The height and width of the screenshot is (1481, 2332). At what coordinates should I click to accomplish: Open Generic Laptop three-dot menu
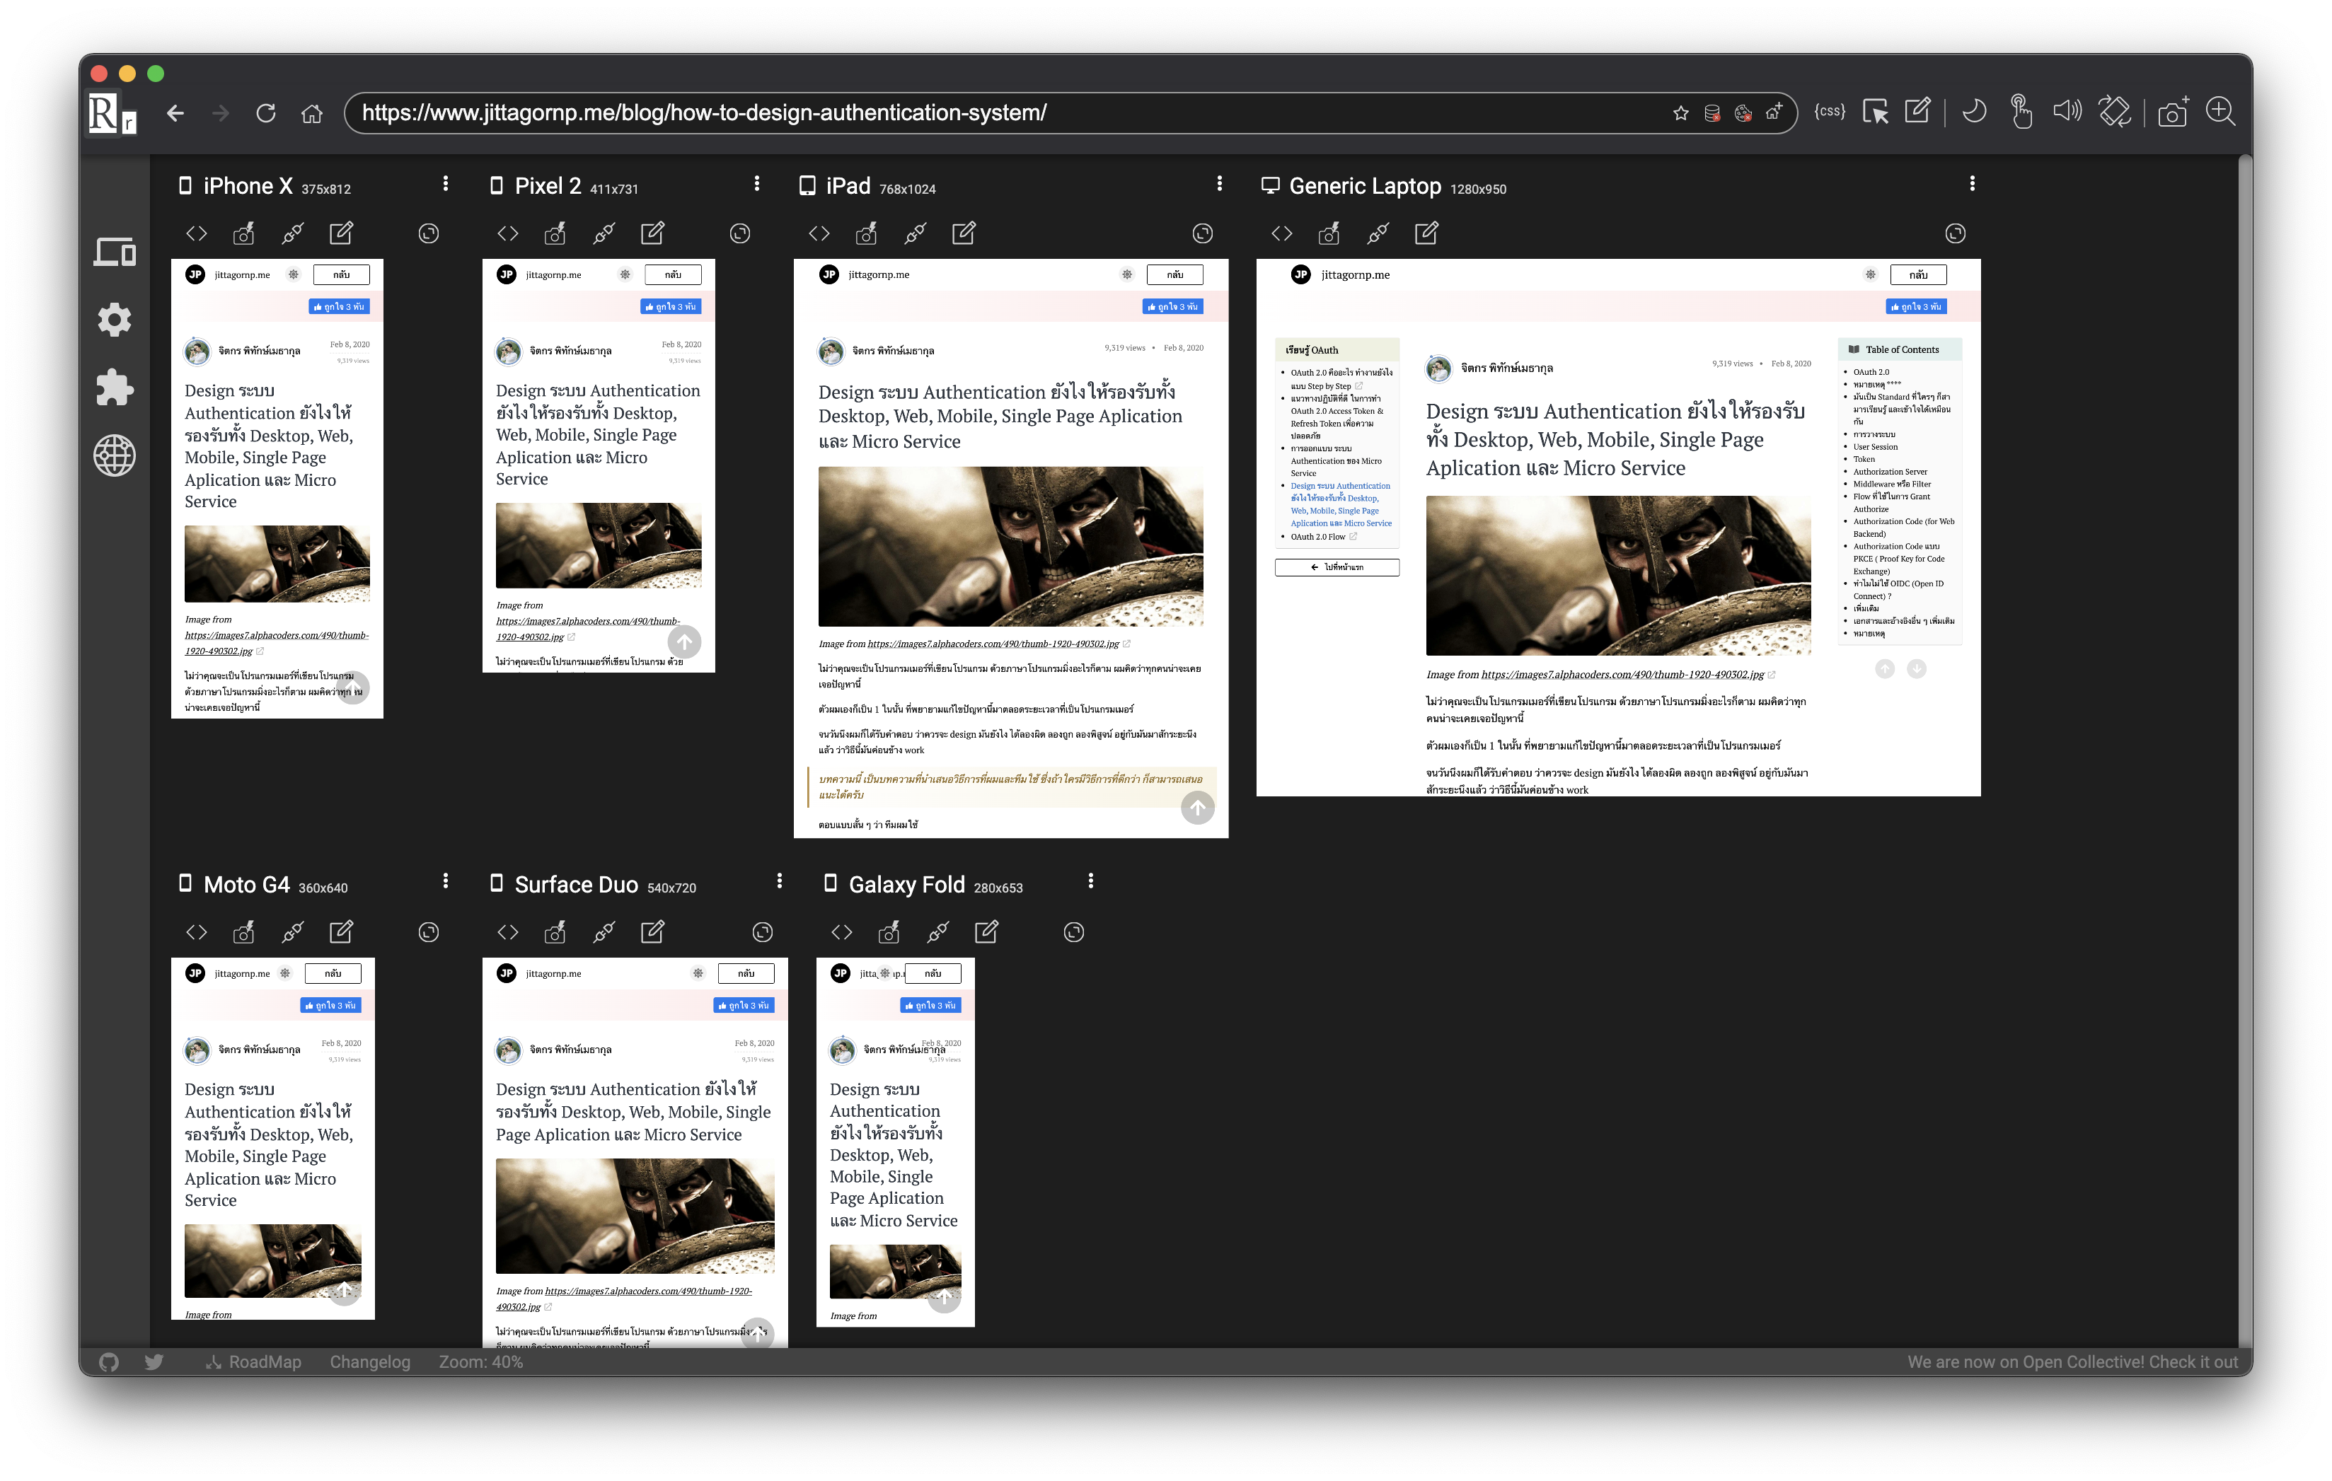point(1972,184)
